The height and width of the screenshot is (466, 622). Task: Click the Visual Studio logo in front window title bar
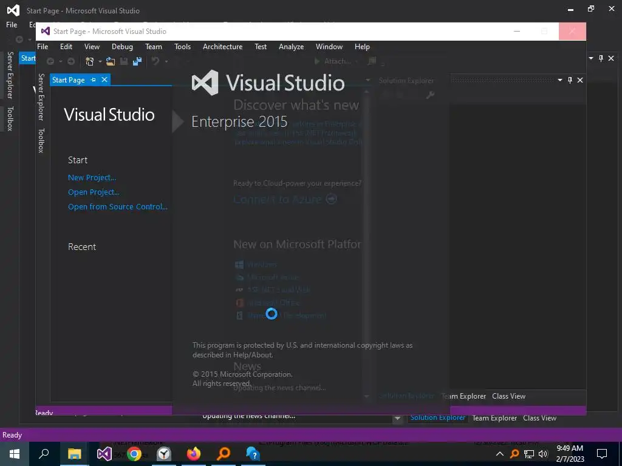pos(46,32)
